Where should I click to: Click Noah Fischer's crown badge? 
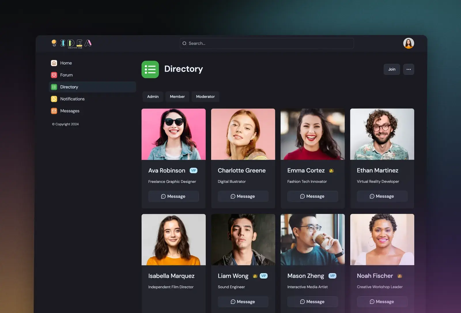[400, 276]
